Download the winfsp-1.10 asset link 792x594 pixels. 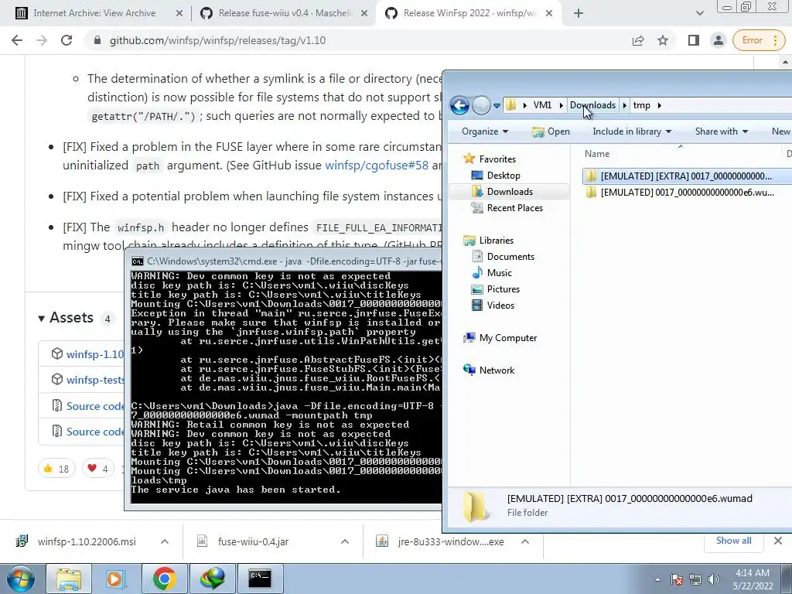[94, 354]
